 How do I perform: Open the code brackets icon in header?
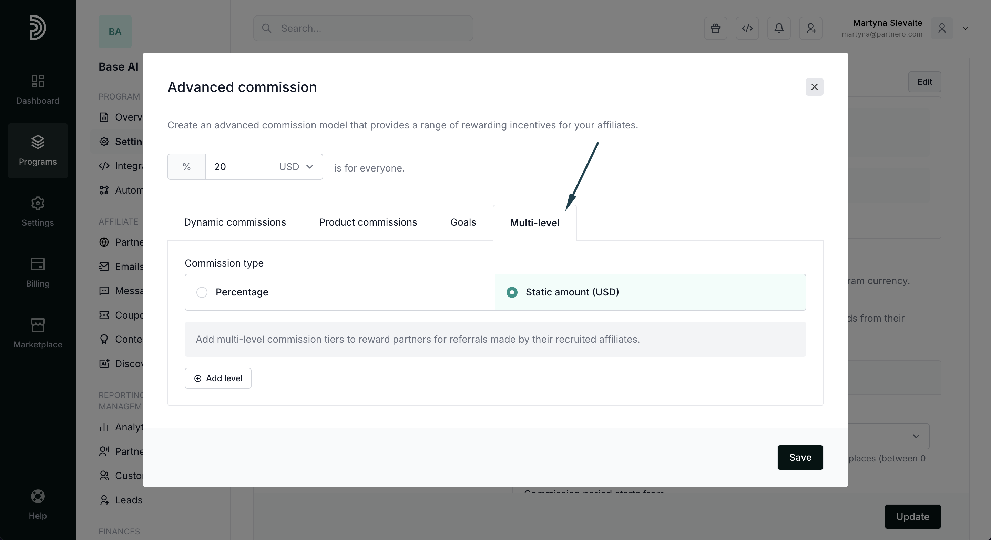747,28
